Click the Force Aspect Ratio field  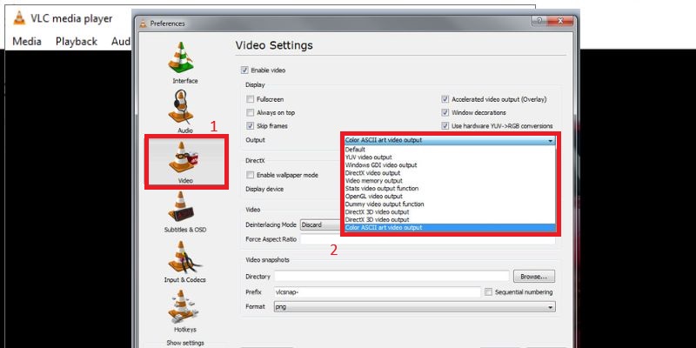pyautogui.click(x=427, y=239)
